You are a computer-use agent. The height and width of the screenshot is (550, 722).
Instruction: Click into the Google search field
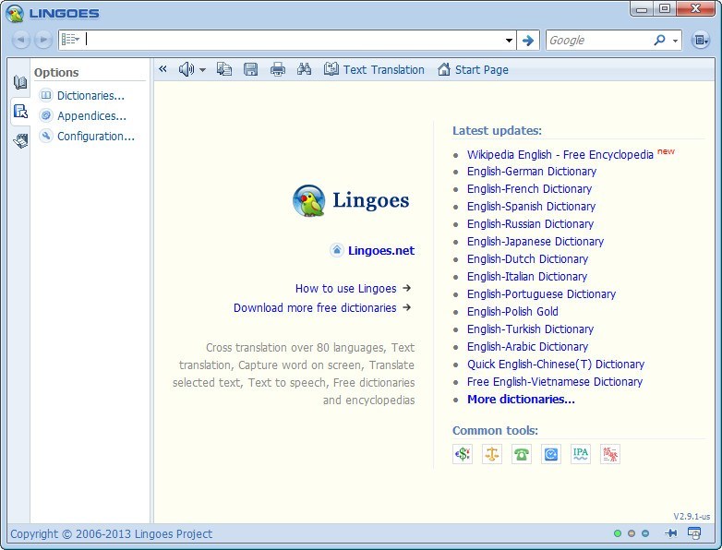point(598,41)
